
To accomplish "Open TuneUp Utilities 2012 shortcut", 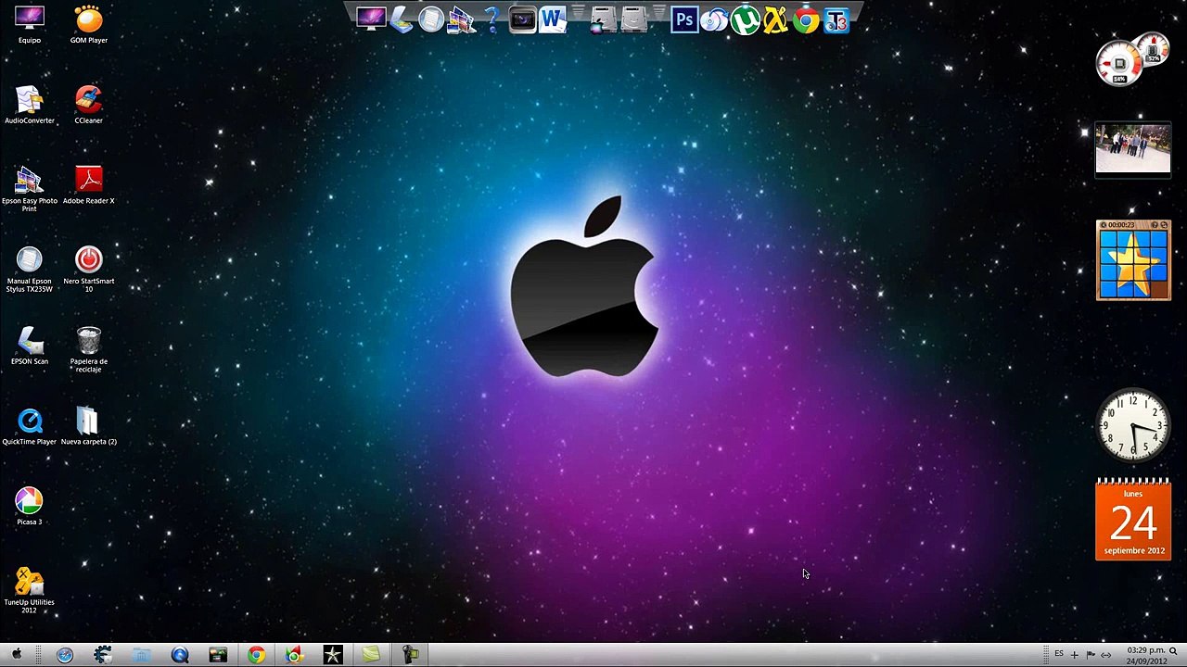I will [x=30, y=590].
